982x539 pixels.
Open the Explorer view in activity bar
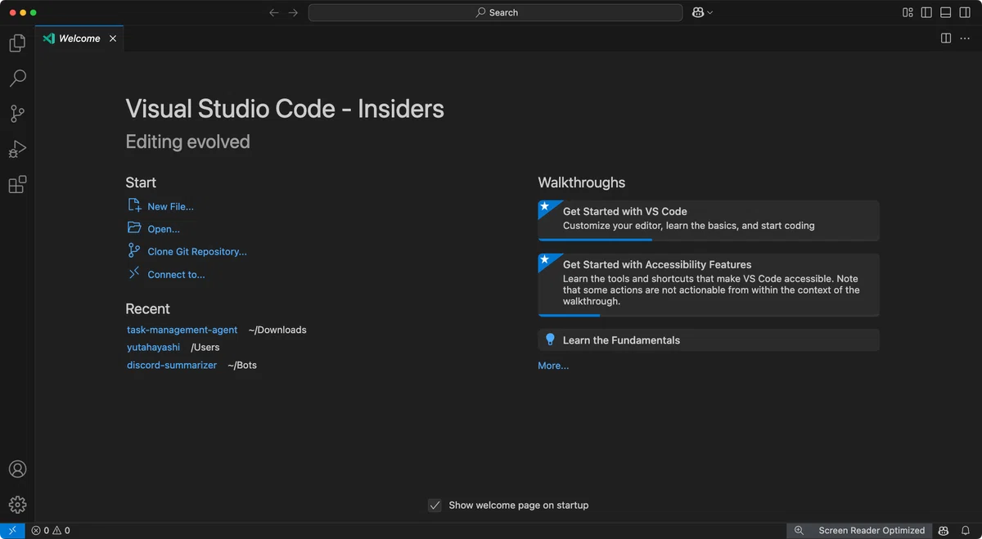(x=17, y=43)
